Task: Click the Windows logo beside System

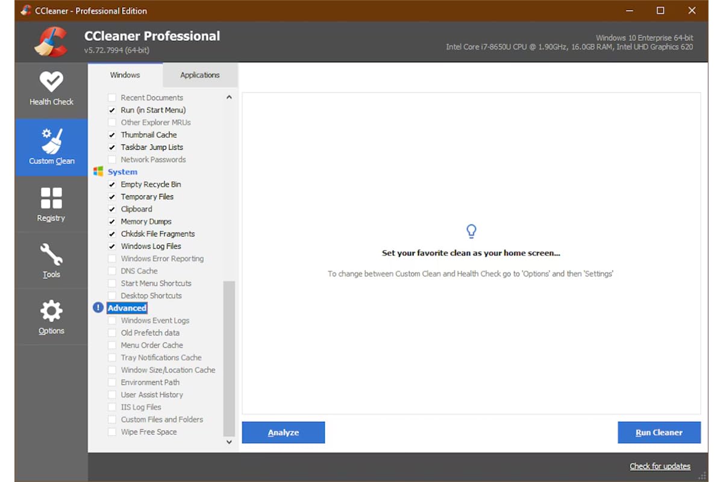Action: (x=98, y=172)
